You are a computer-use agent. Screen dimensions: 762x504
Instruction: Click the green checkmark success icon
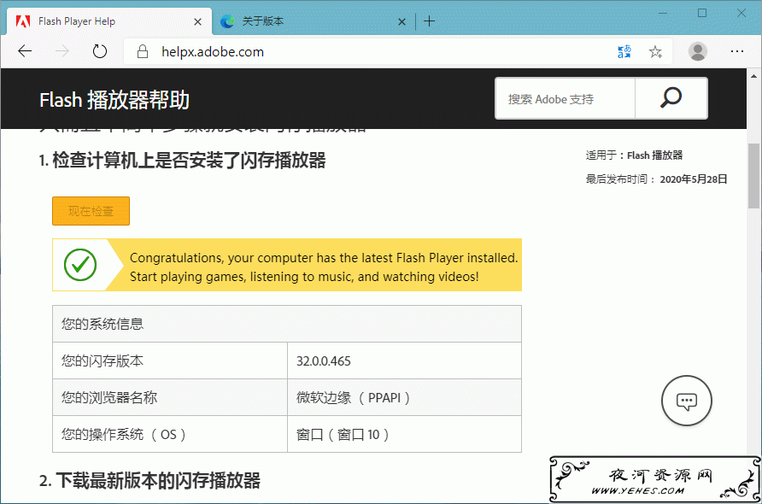[80, 265]
